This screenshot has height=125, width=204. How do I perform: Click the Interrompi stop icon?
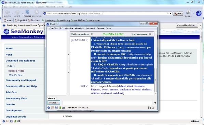click(37, 12)
